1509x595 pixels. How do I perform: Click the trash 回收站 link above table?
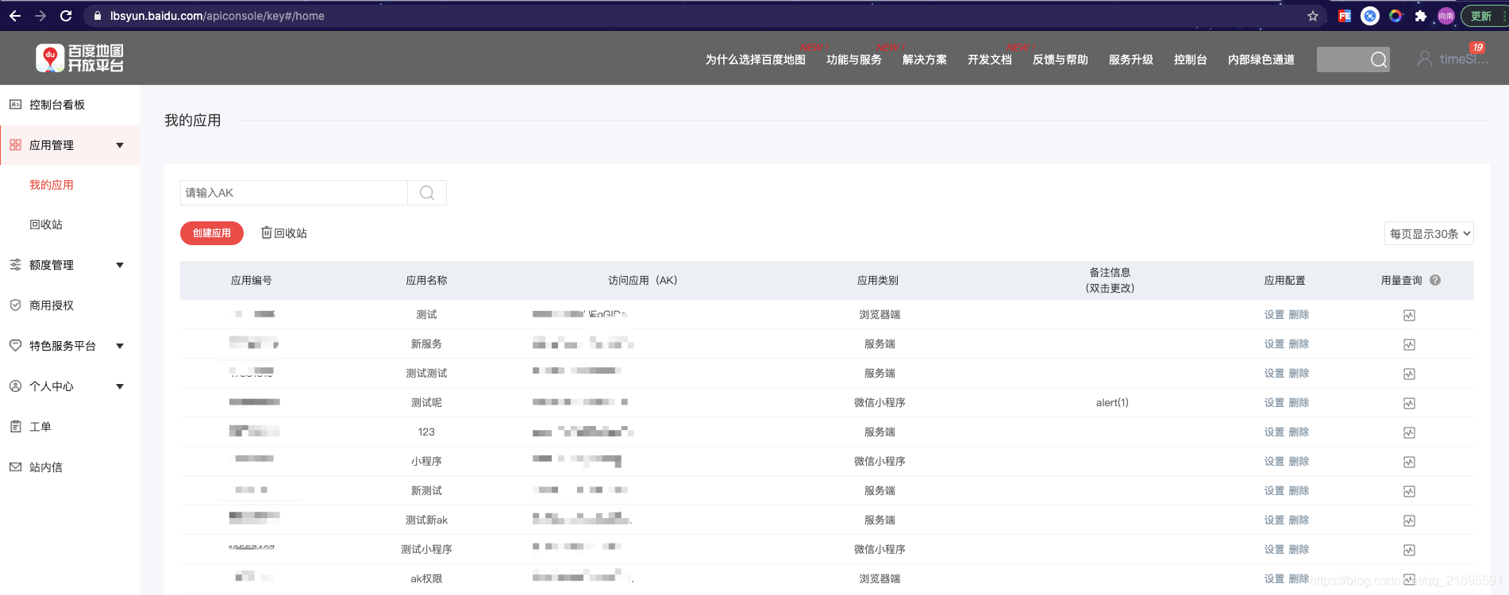pos(284,233)
